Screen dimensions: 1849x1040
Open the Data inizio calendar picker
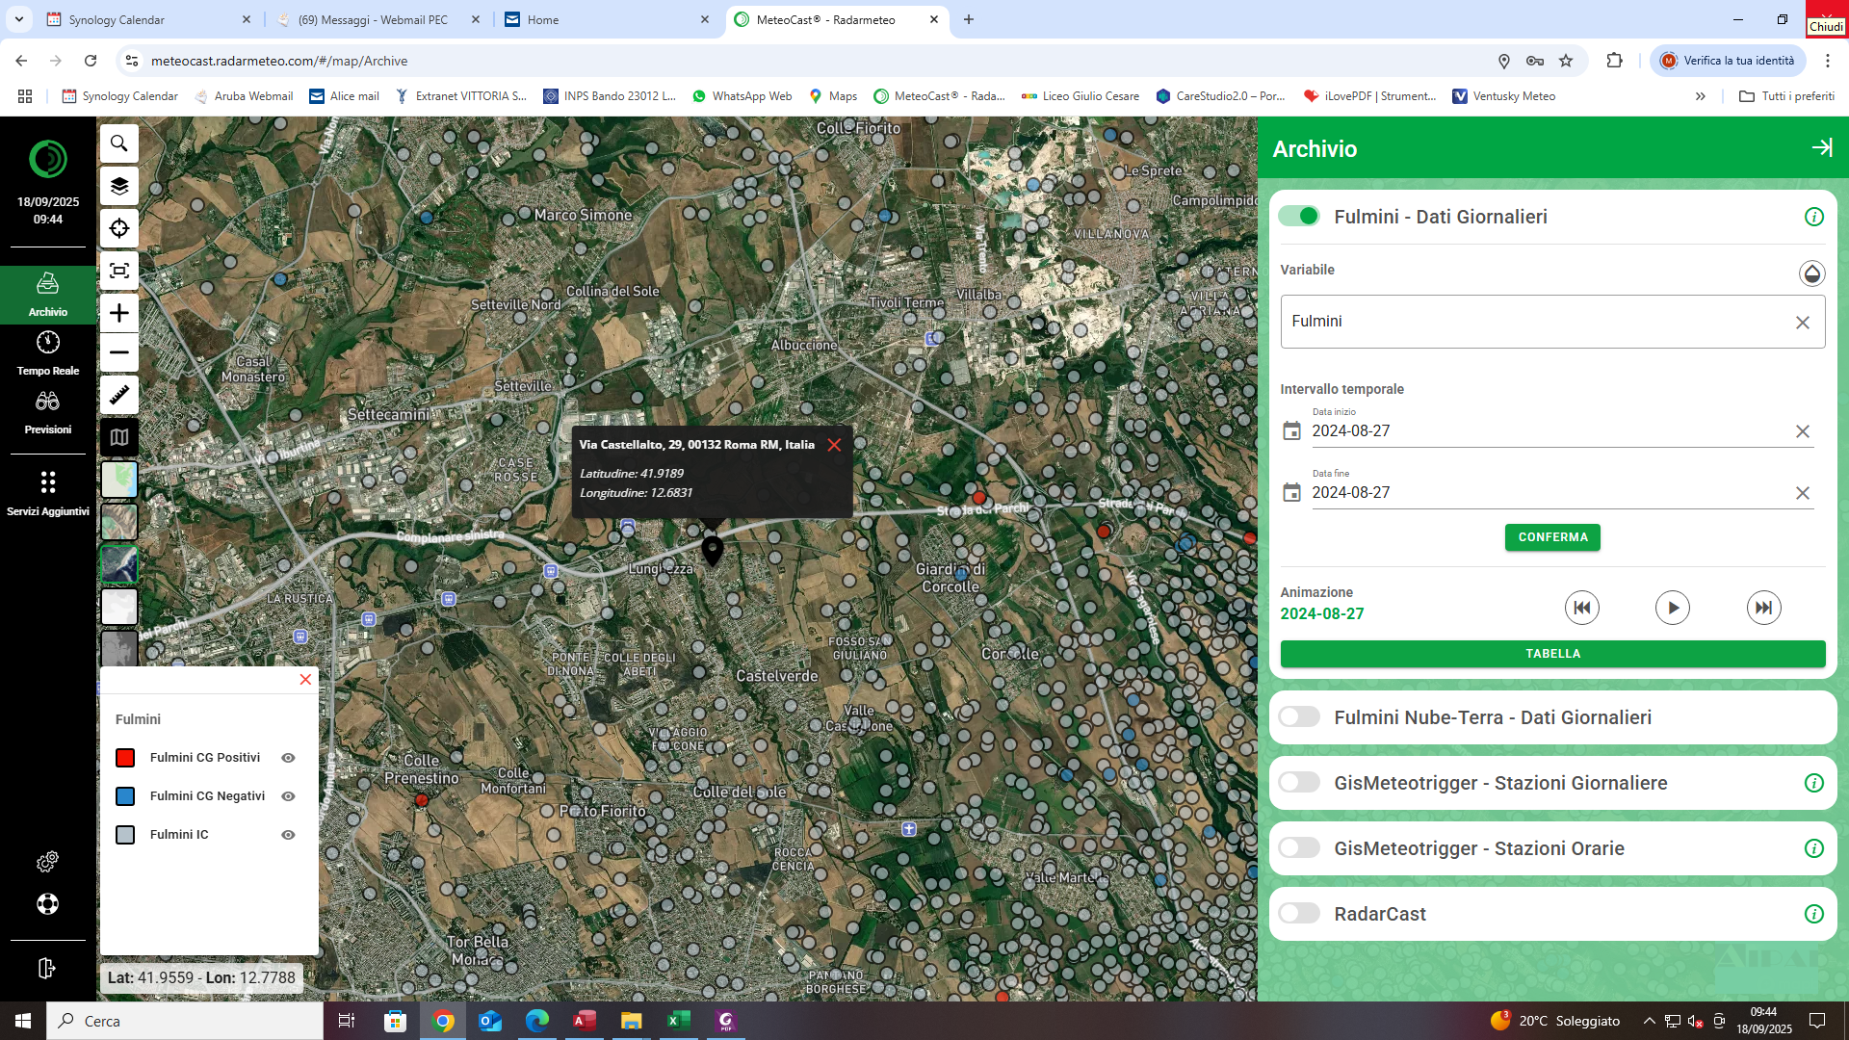[x=1291, y=431]
